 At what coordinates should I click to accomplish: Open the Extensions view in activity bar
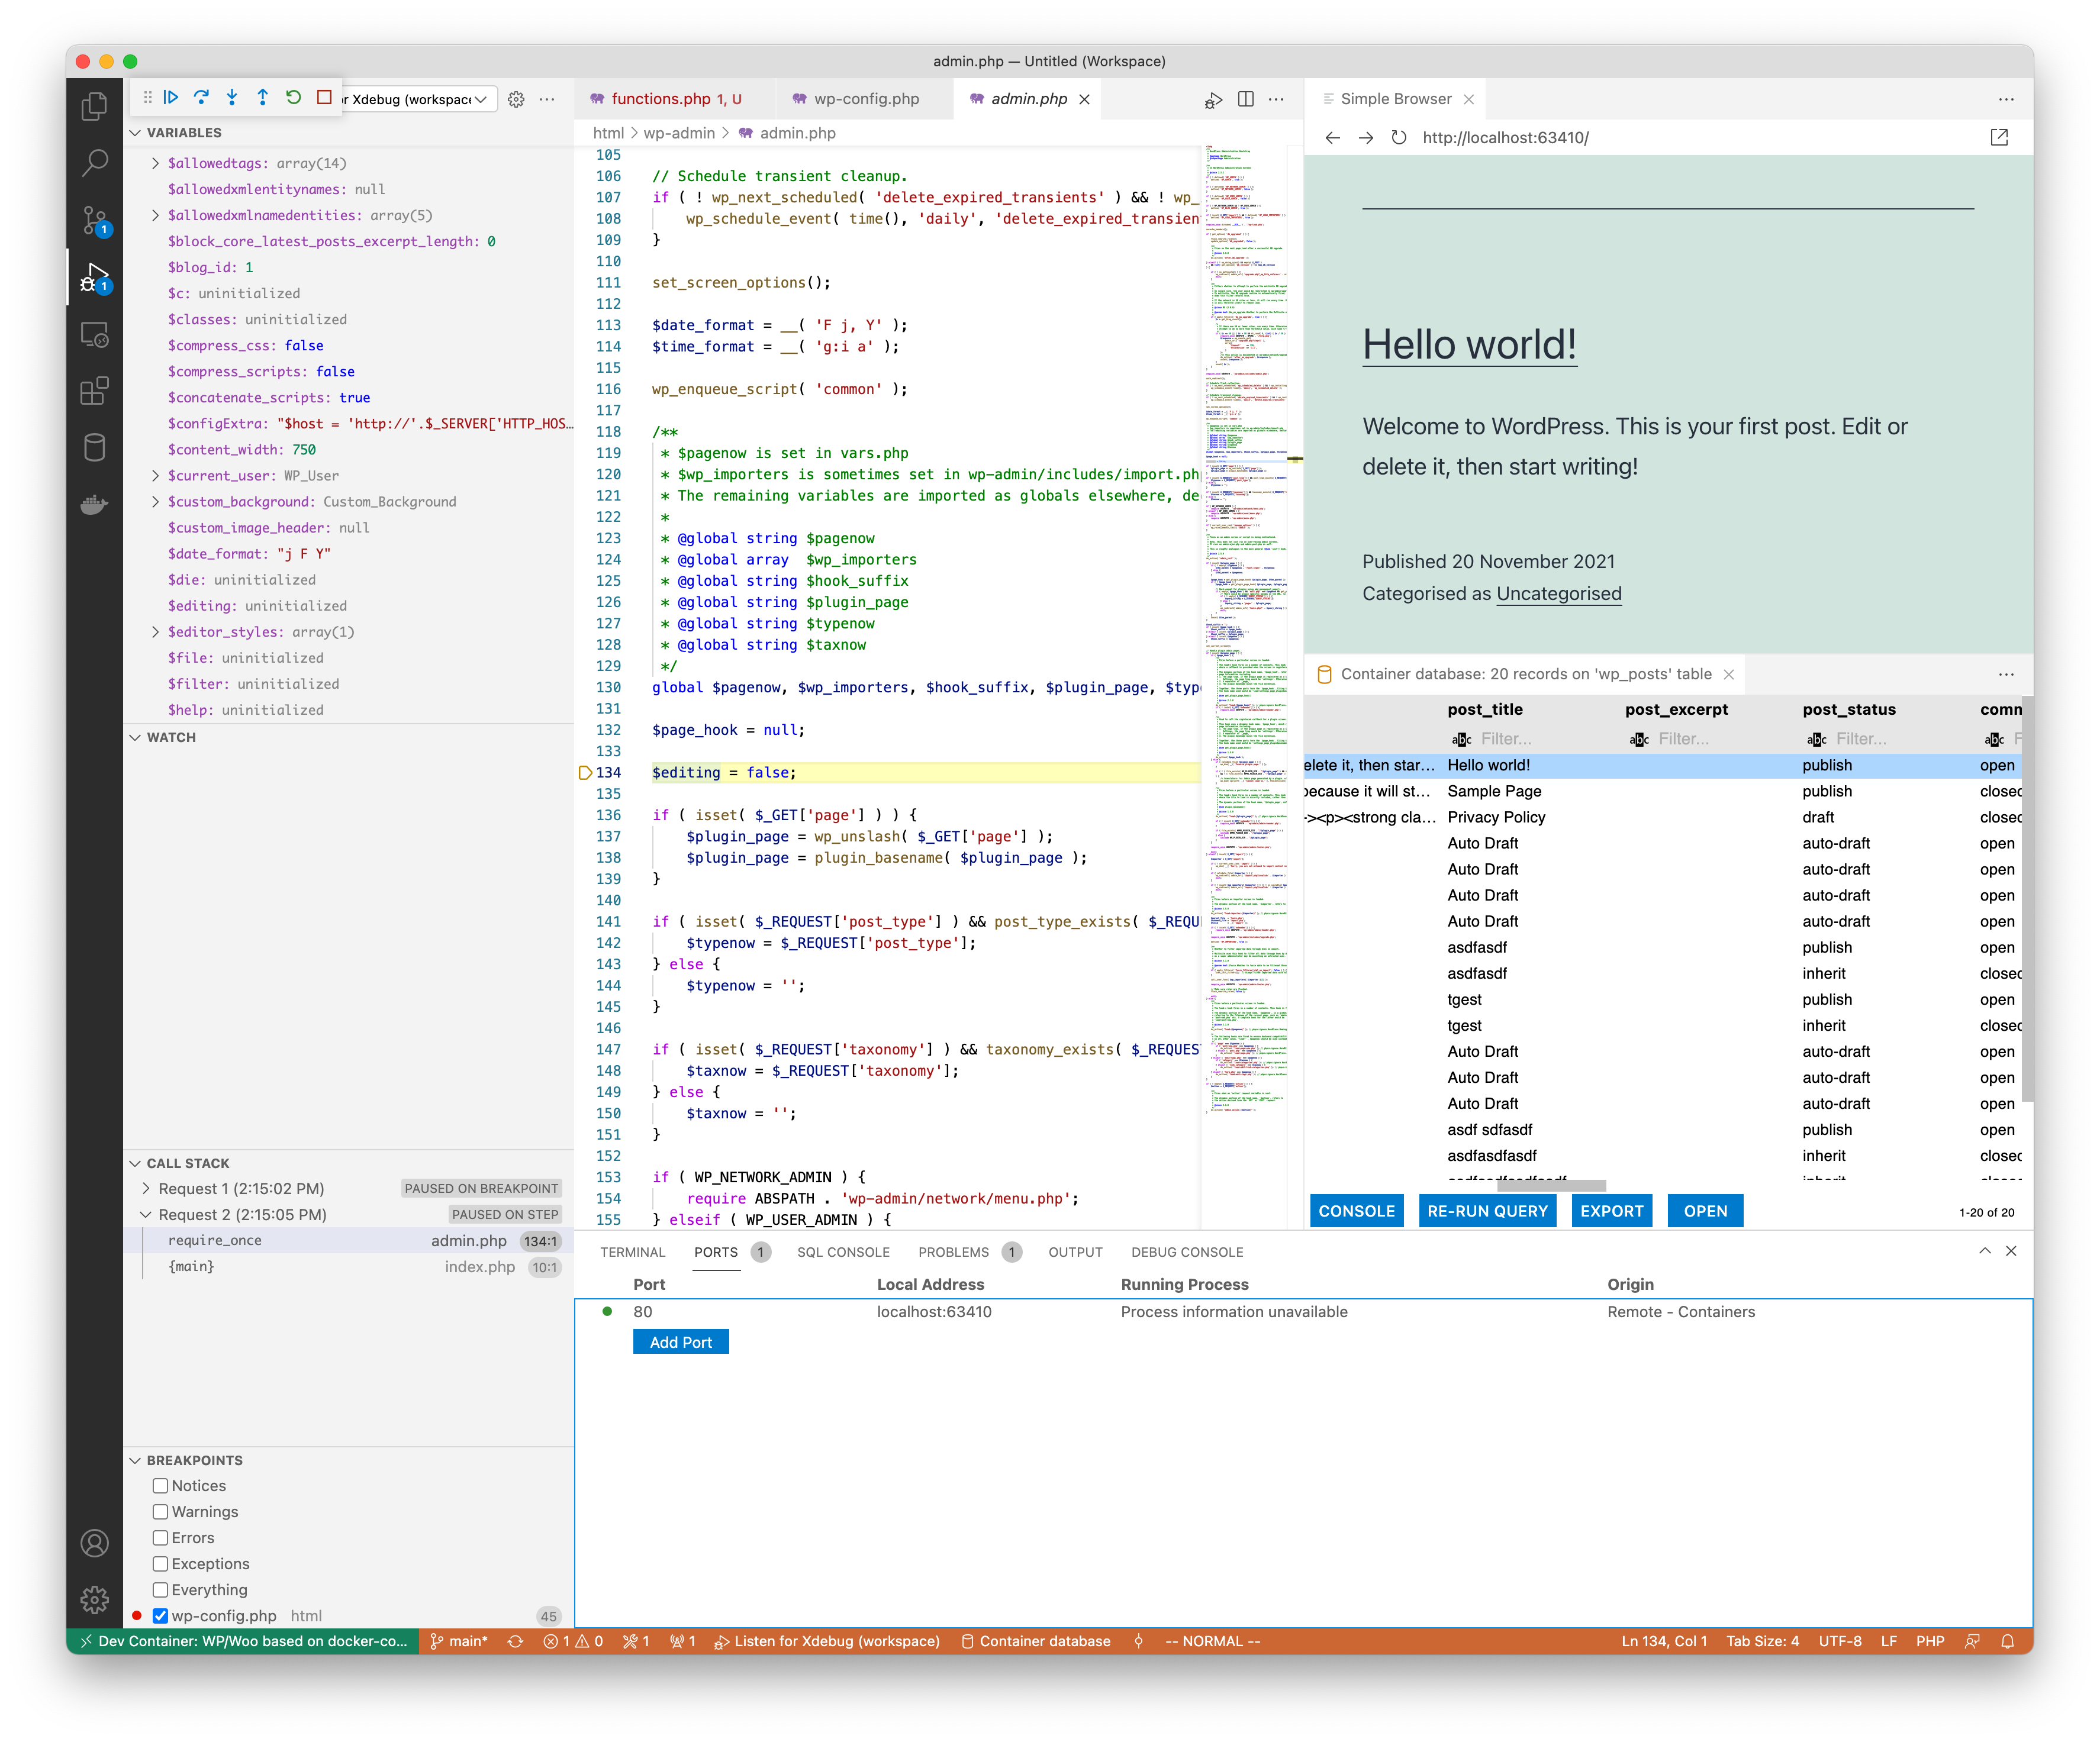coord(94,391)
